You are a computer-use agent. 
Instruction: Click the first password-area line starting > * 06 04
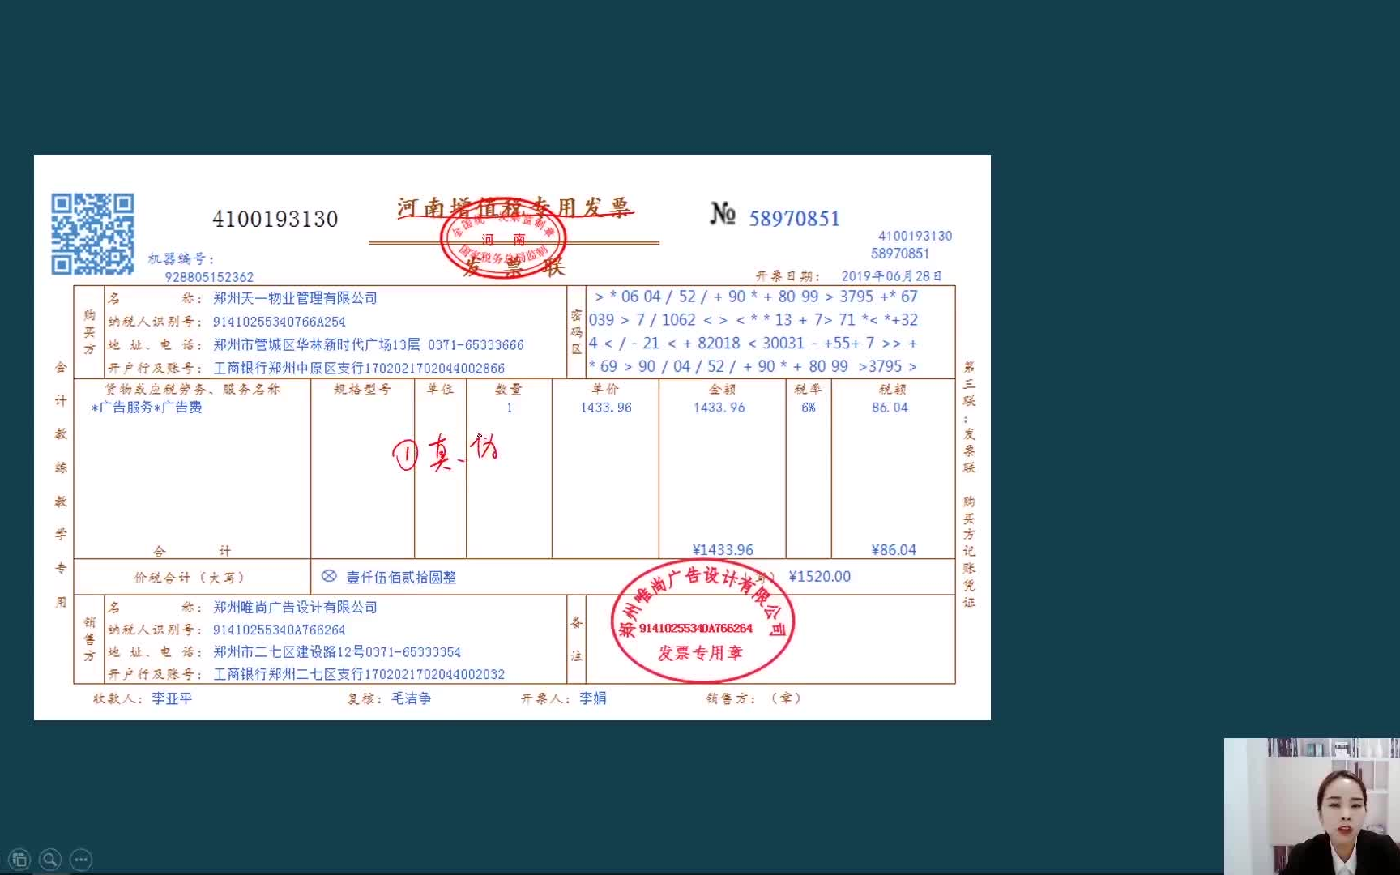tap(756, 297)
